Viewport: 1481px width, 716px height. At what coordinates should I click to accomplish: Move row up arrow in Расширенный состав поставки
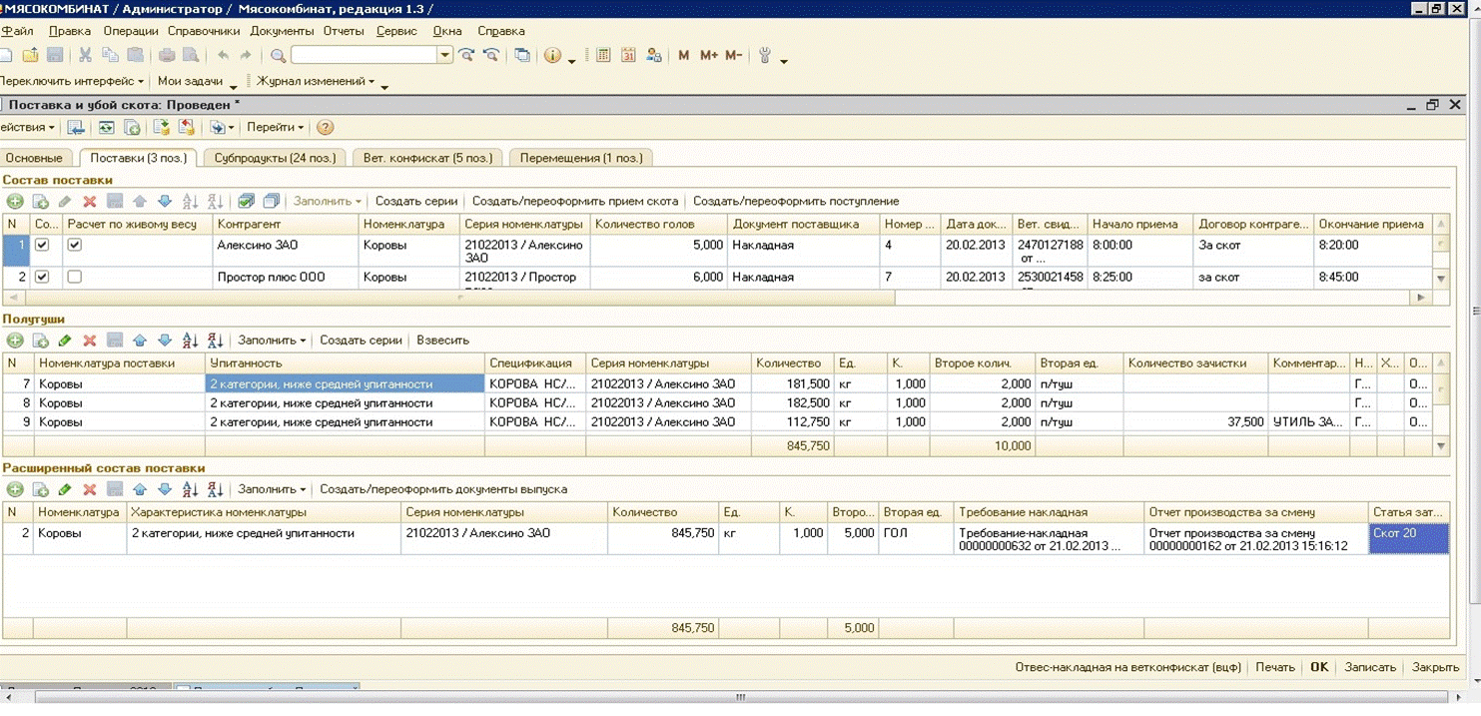pyautogui.click(x=140, y=490)
